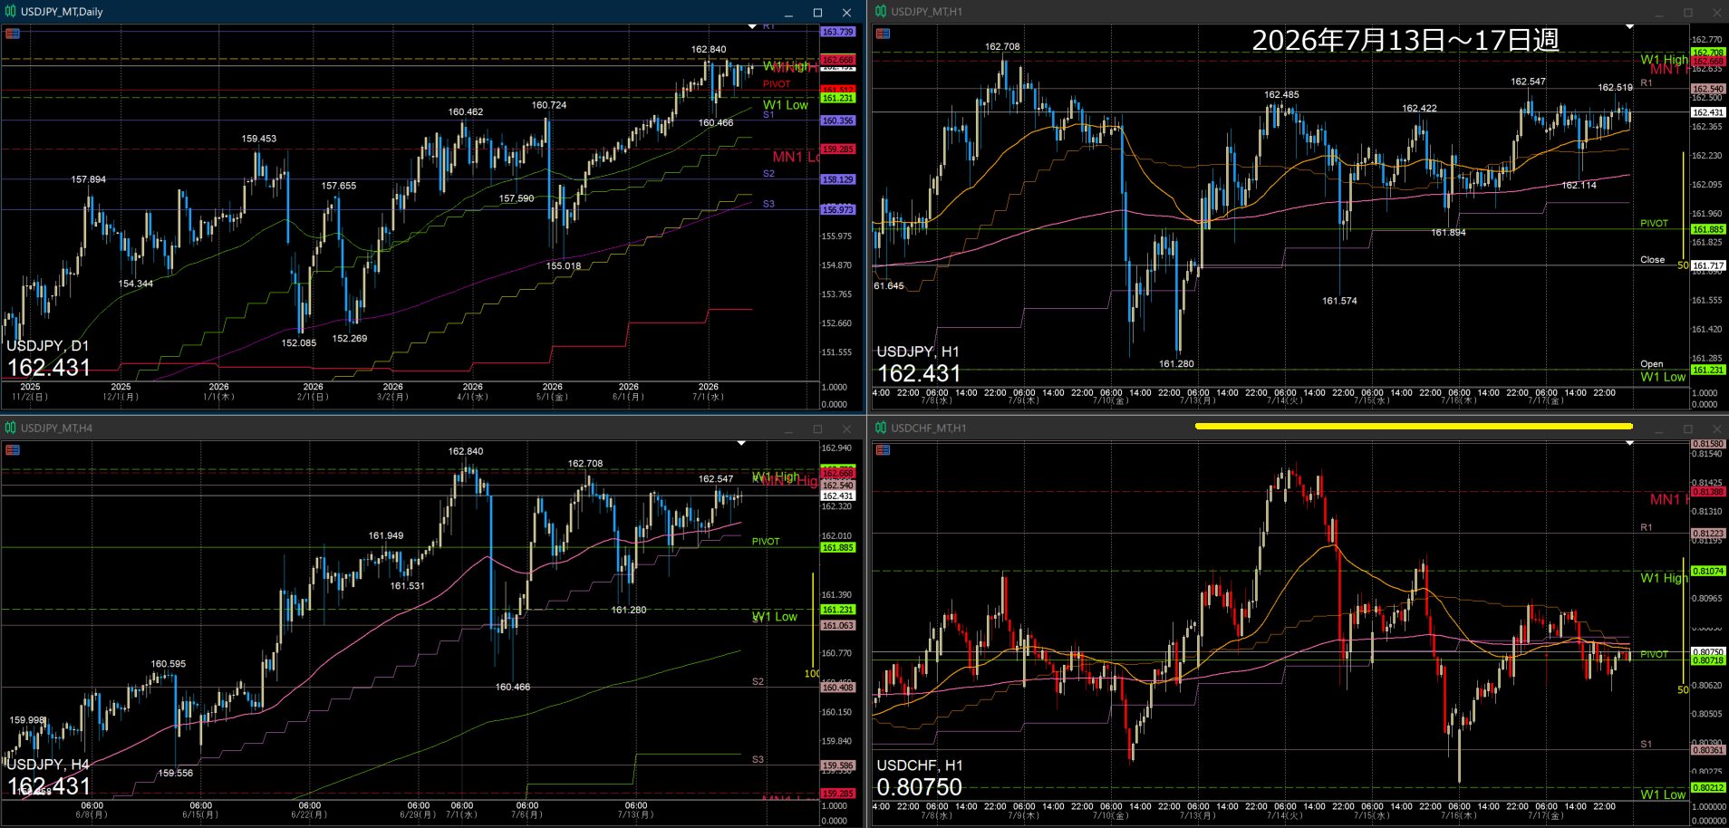Toggle One Click Trading panel on USDJPY H1 chart
Image resolution: width=1729 pixels, height=828 pixels.
pyautogui.click(x=883, y=34)
